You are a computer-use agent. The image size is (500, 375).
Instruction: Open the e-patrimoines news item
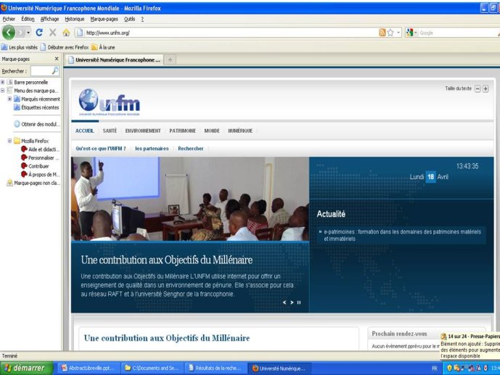[x=403, y=235]
